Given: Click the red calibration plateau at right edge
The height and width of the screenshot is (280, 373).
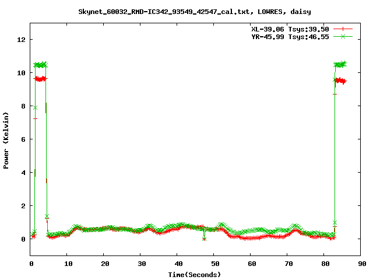Looking at the screenshot, I should click(340, 80).
